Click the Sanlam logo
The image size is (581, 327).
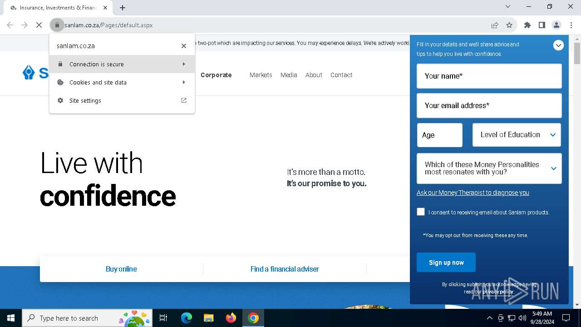35,73
